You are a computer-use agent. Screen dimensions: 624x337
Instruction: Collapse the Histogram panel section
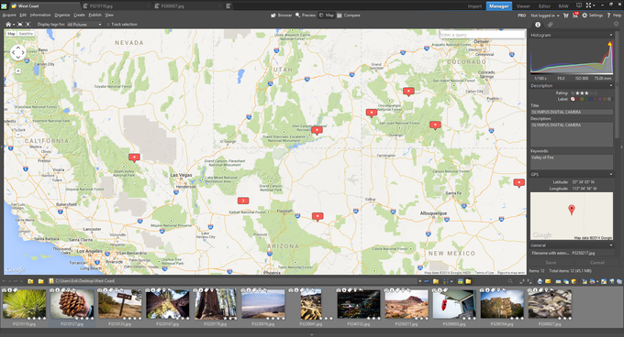[611, 35]
